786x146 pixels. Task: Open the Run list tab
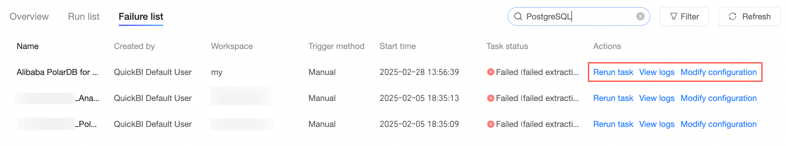(84, 16)
